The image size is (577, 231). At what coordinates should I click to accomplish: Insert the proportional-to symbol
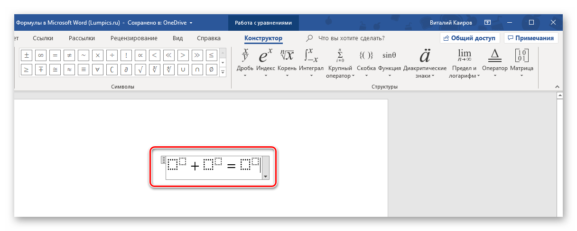point(140,55)
